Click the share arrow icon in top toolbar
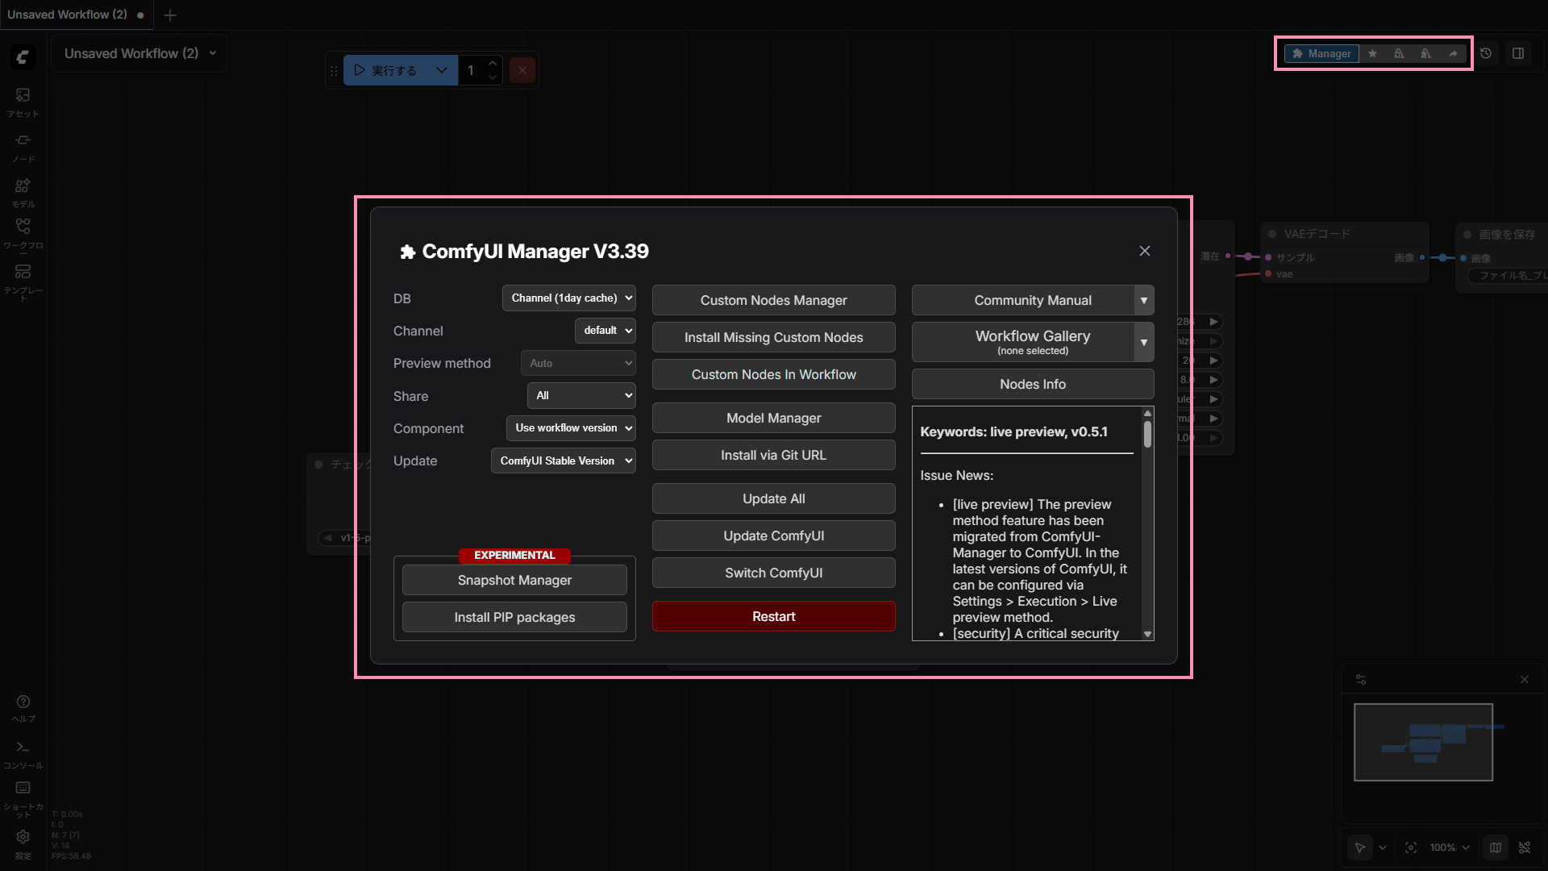 point(1453,53)
